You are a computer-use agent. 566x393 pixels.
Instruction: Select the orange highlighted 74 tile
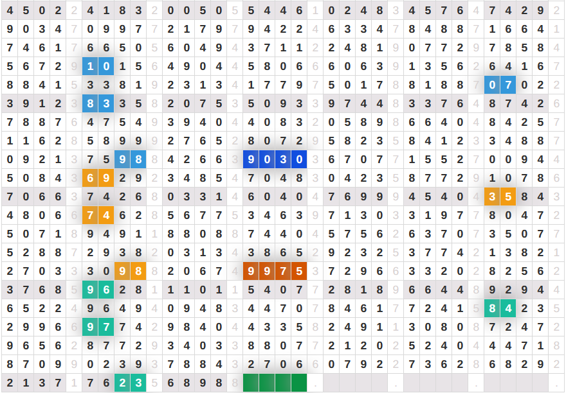tap(98, 215)
